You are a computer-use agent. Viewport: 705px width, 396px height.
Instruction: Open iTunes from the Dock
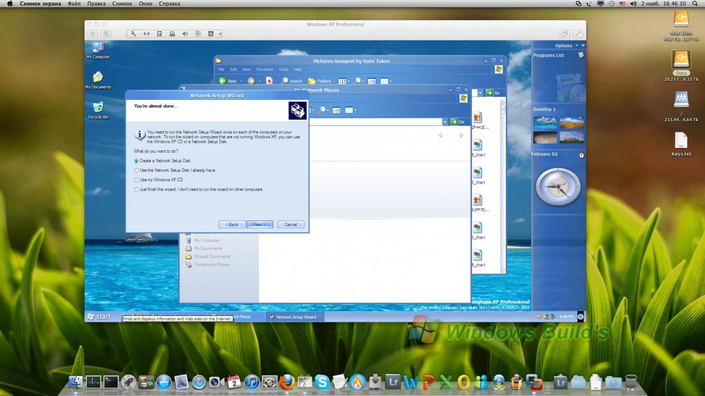point(252,382)
